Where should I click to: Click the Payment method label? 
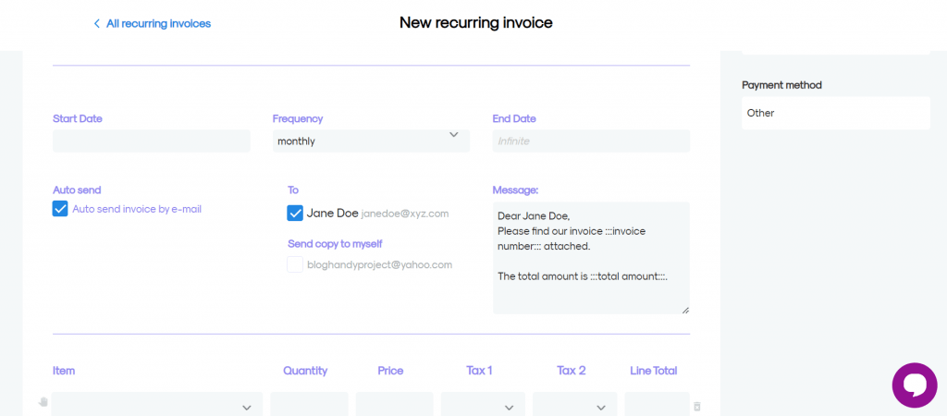(x=781, y=85)
